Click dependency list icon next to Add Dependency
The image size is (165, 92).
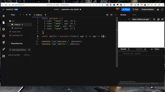[29, 50]
